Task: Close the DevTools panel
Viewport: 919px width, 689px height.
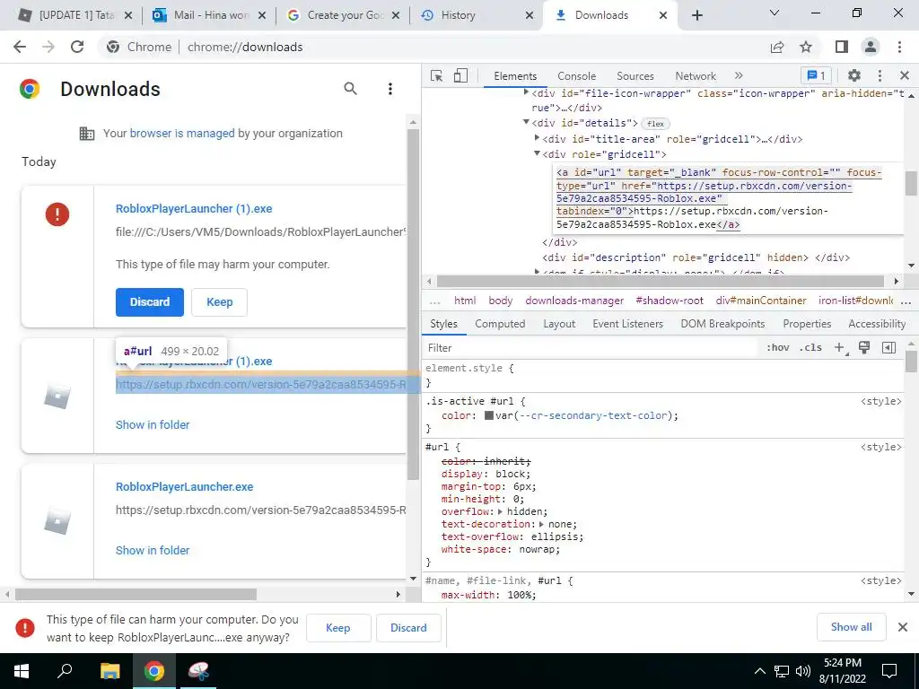Action: (x=905, y=75)
